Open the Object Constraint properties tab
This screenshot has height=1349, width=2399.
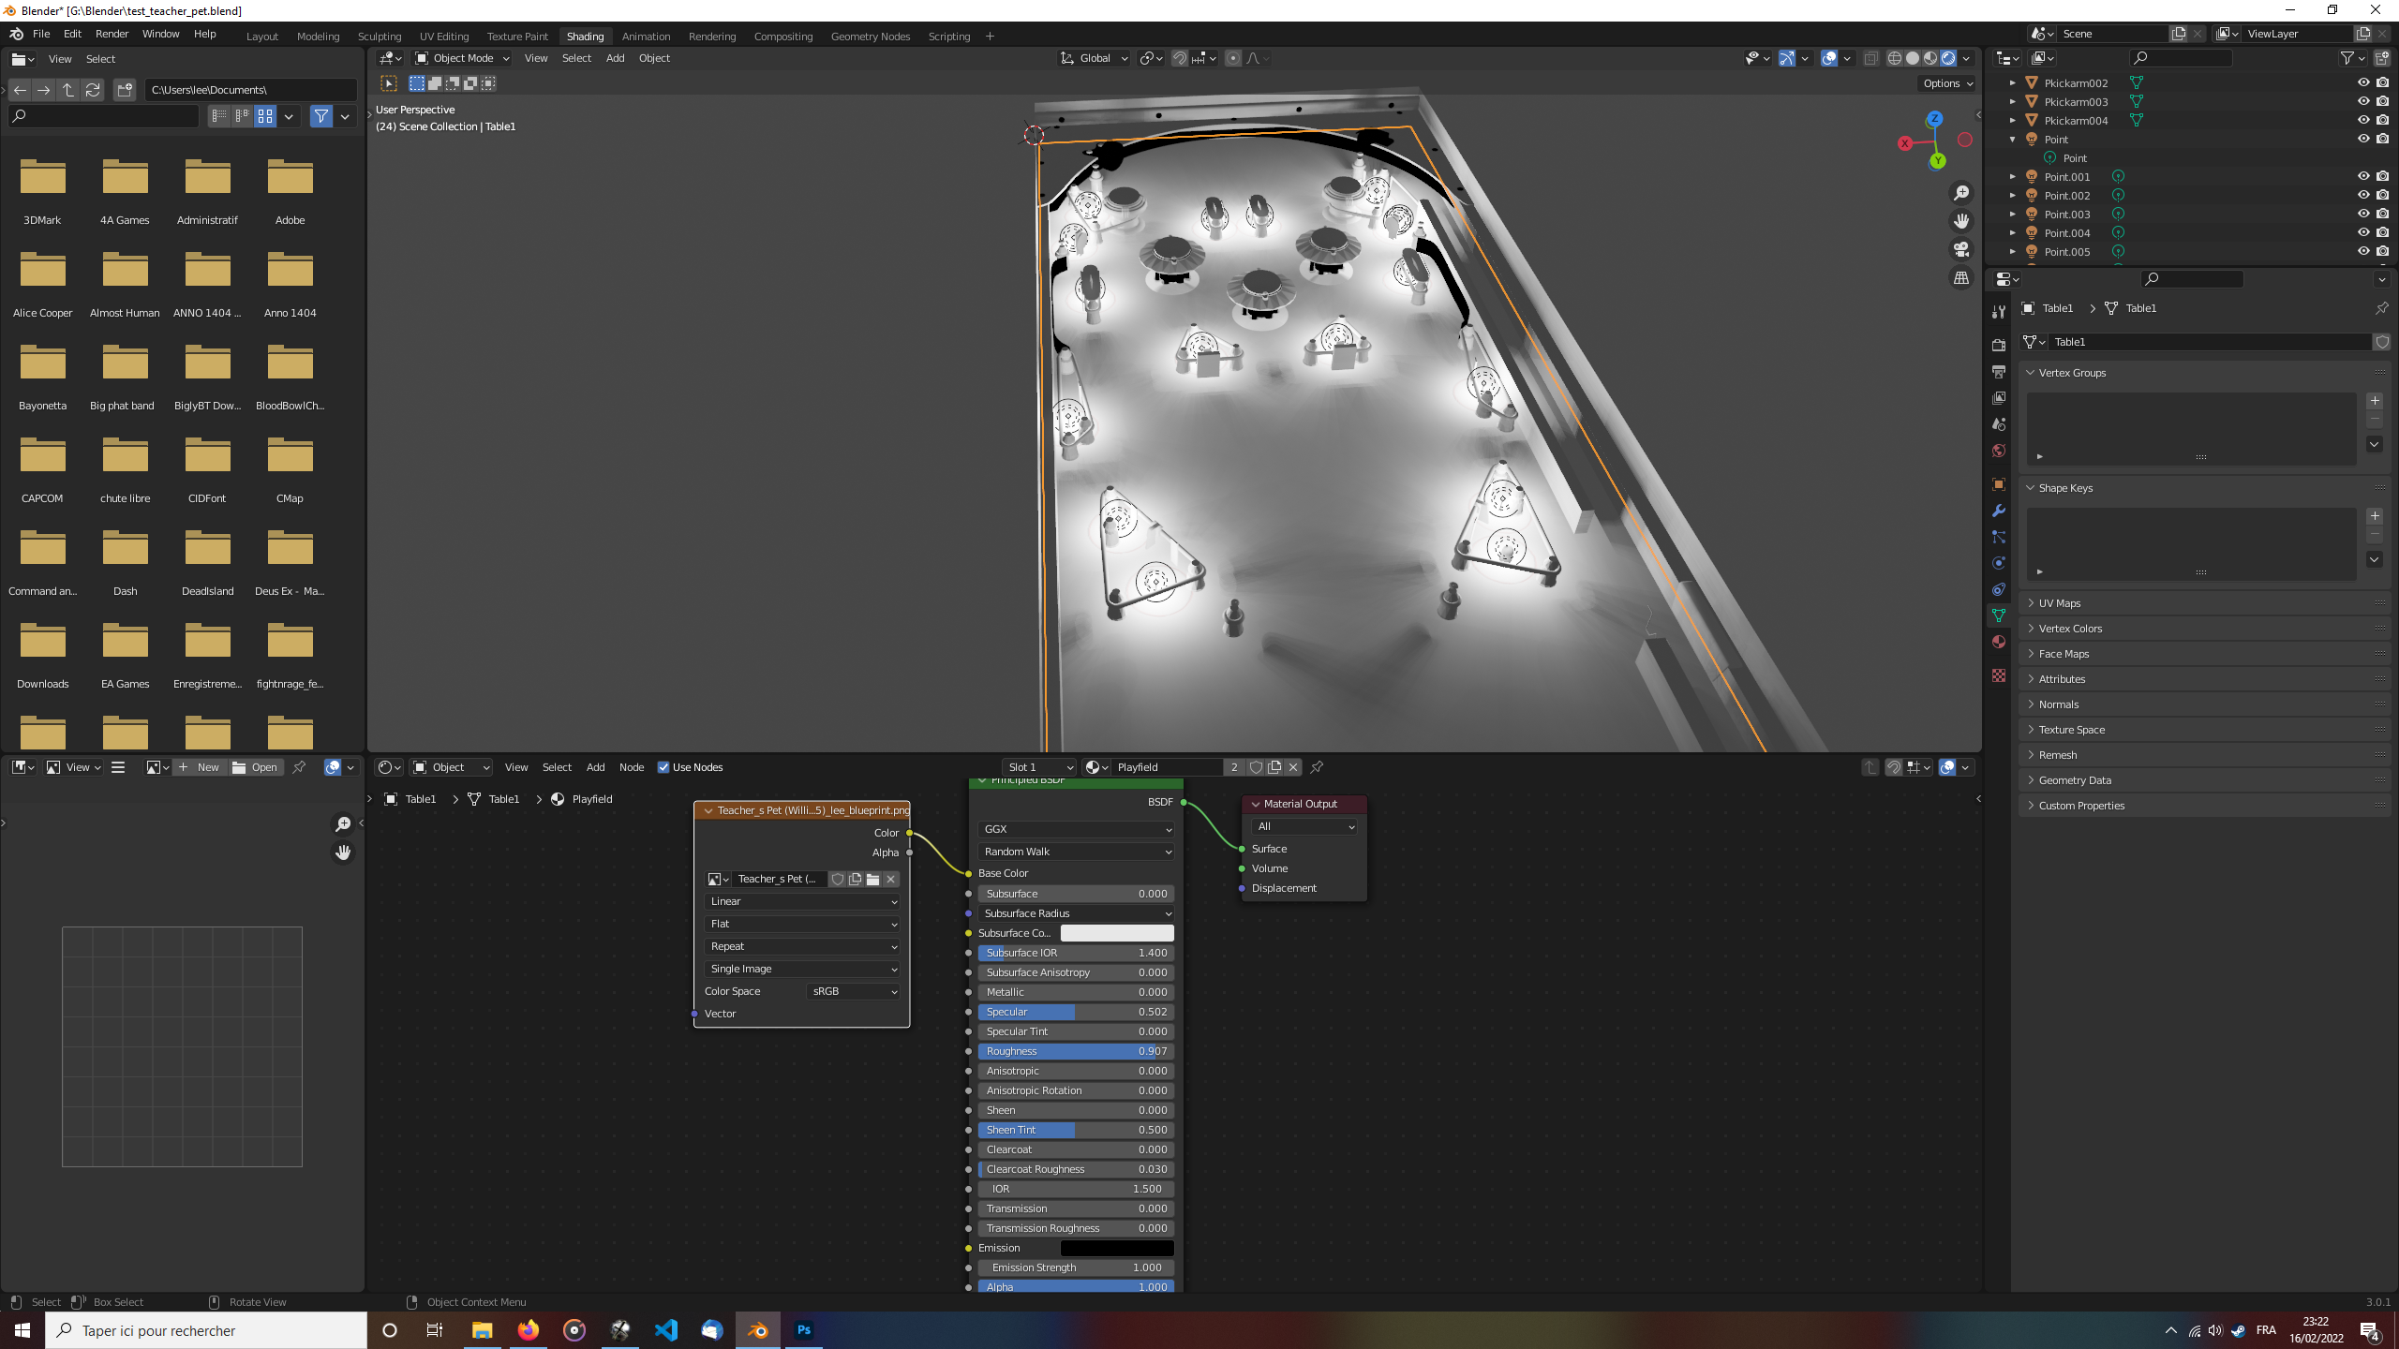(x=1999, y=589)
